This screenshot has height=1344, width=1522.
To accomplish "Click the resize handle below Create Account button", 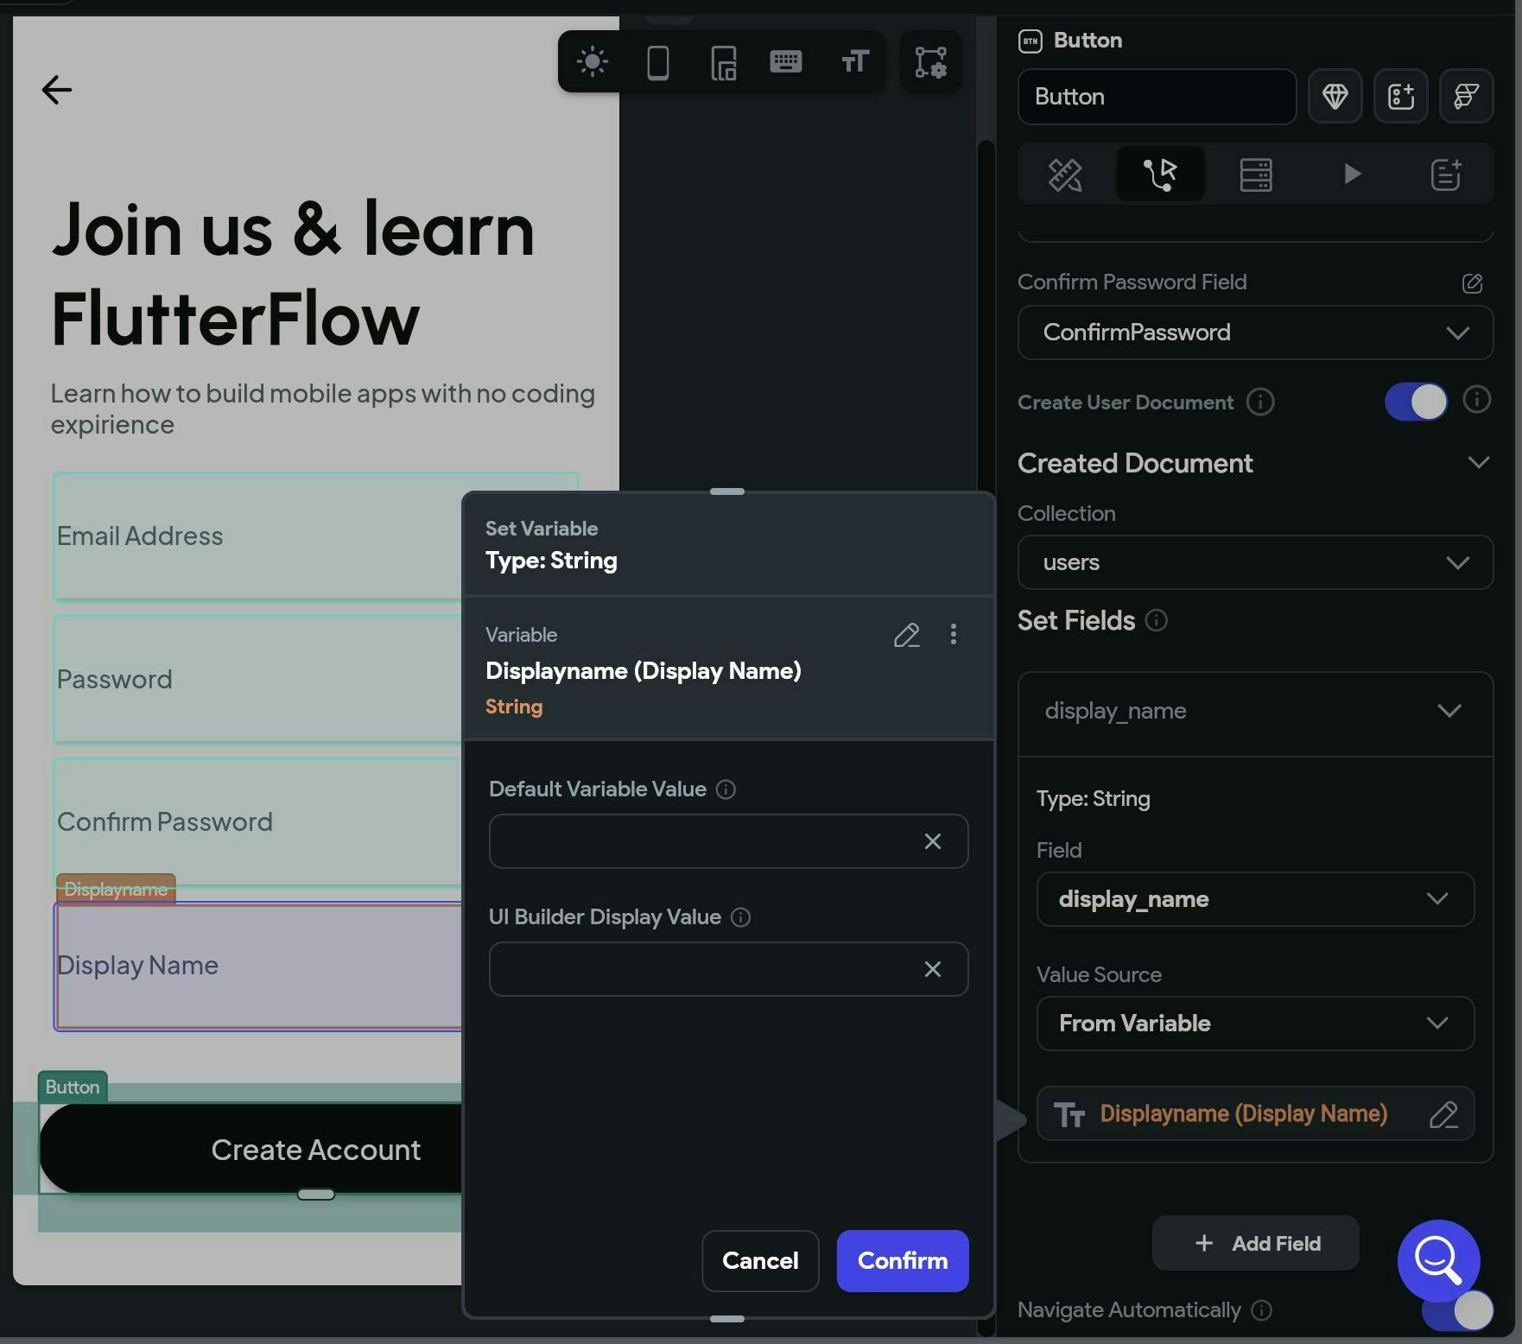I will [316, 1195].
